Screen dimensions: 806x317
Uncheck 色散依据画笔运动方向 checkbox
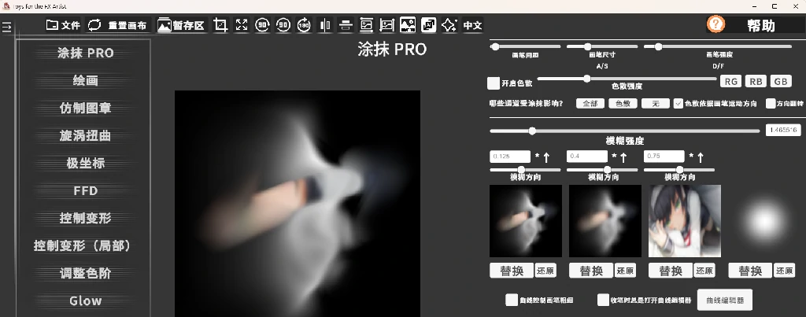pos(678,103)
